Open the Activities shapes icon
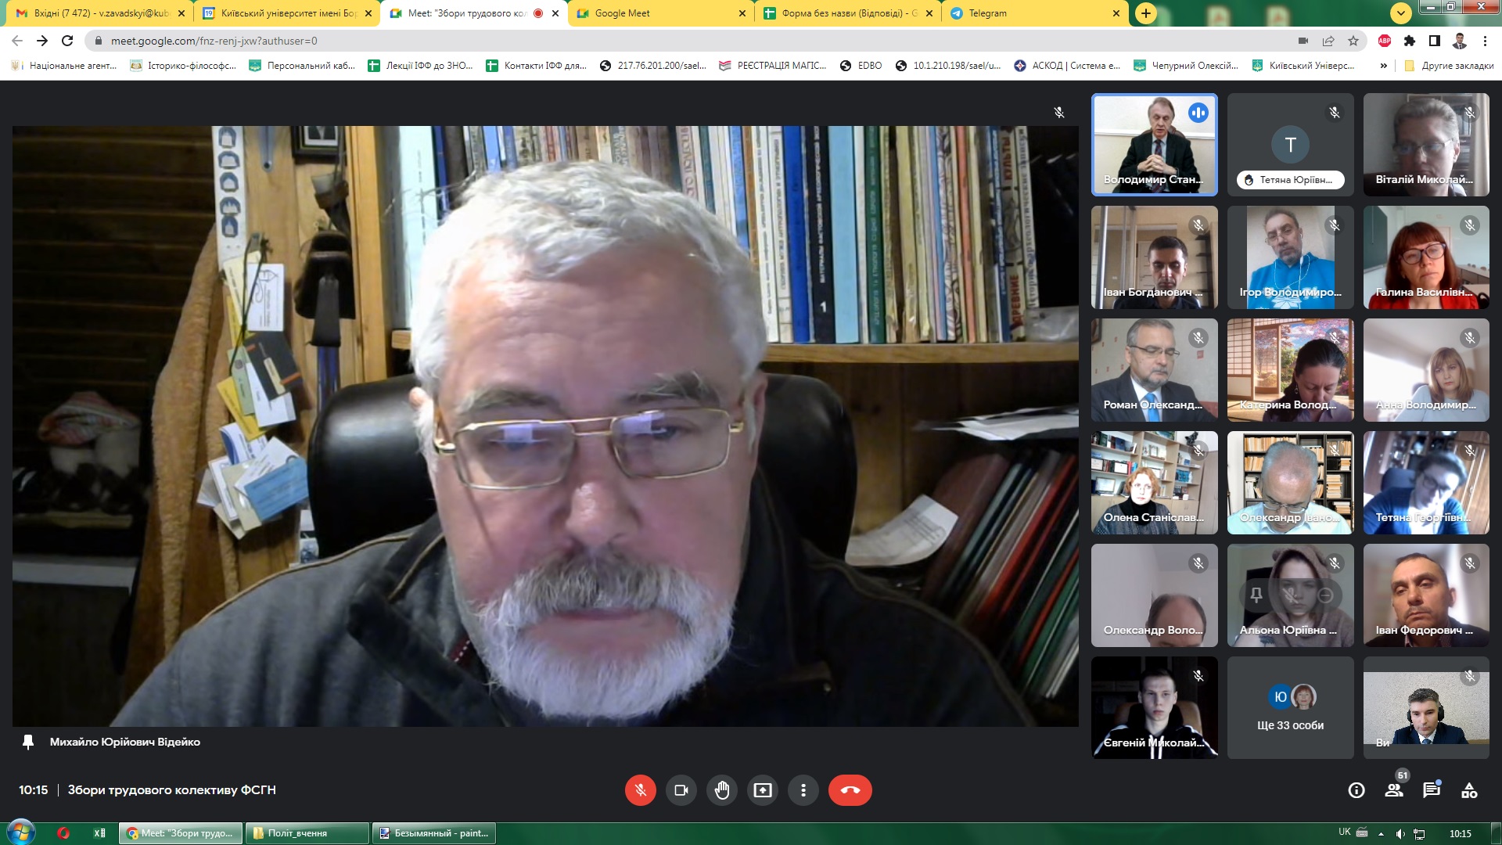Image resolution: width=1502 pixels, height=845 pixels. click(1469, 790)
